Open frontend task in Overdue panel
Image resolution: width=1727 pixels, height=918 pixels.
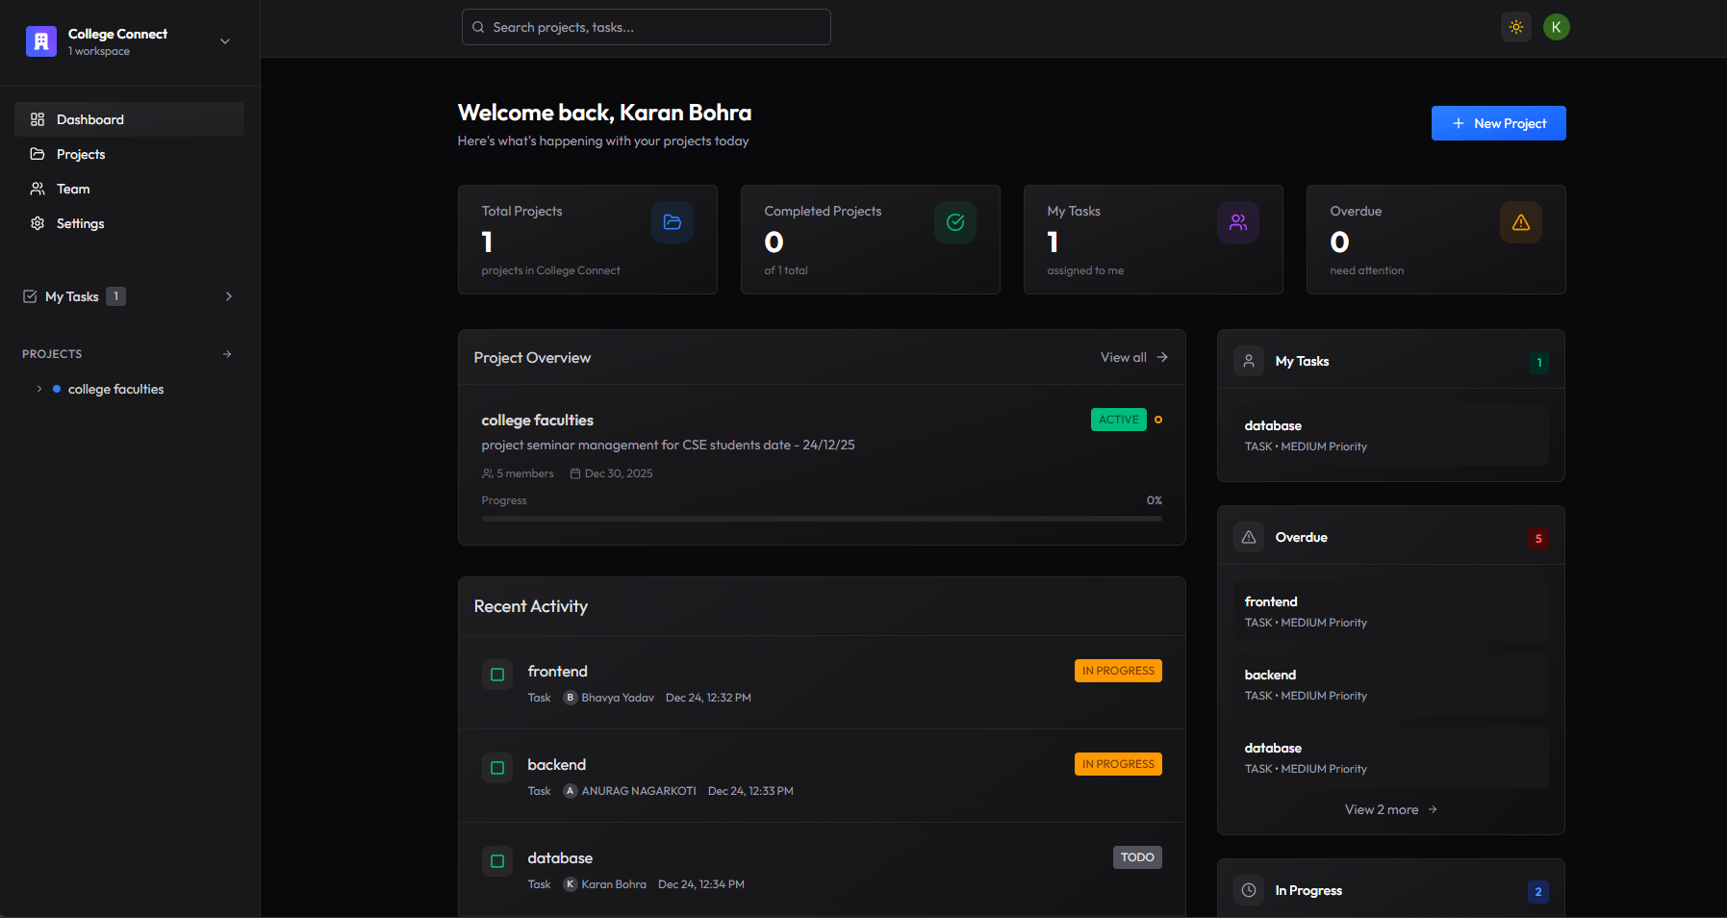(1391, 611)
